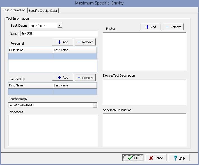Click Remove button above Personnel table
This screenshot has width=199, height=165.
85,42
